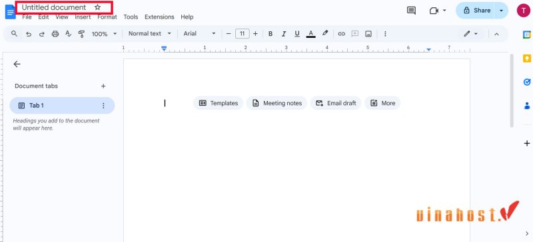
Task: Open the highlight color pen
Action: click(325, 33)
